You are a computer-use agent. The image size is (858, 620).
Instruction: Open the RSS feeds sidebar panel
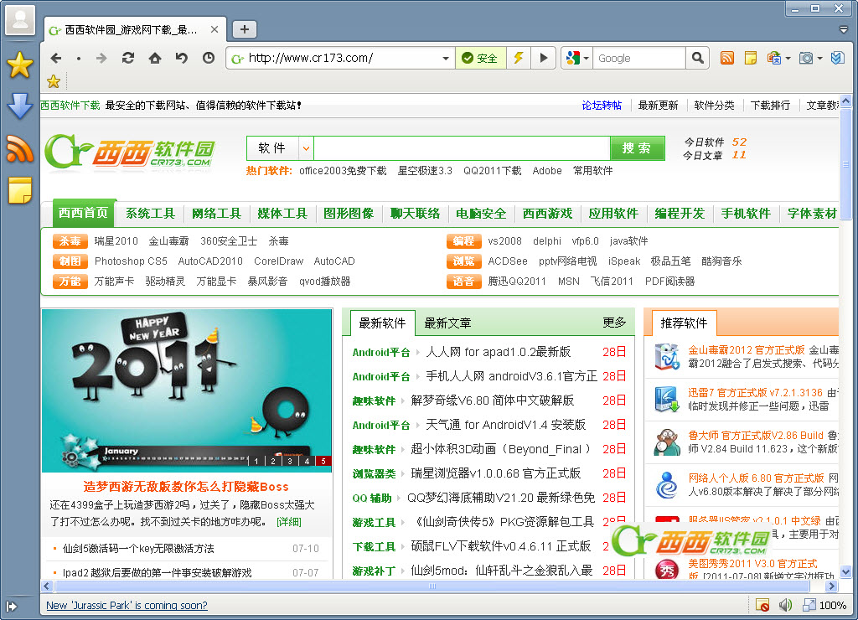19,148
